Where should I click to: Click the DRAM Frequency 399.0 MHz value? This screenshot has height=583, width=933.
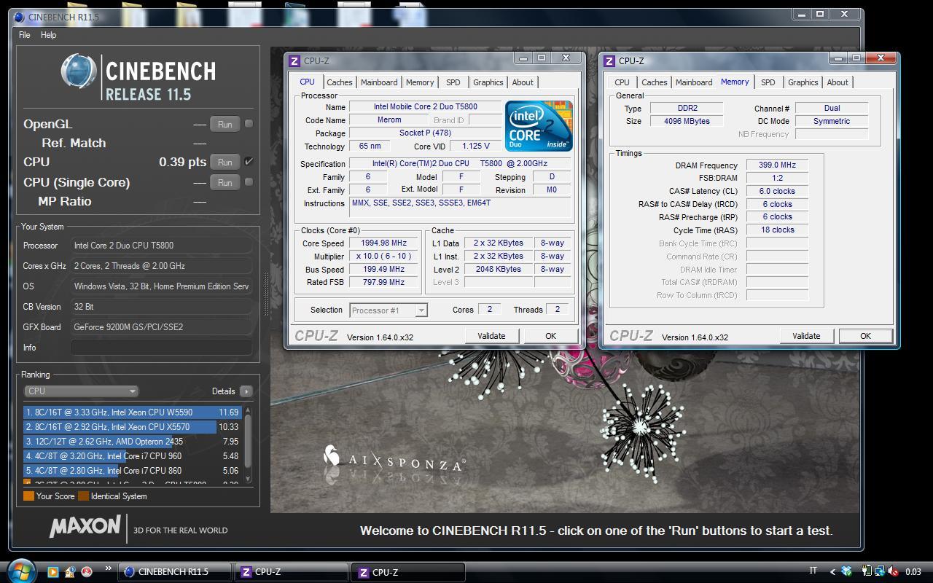pyautogui.click(x=777, y=165)
